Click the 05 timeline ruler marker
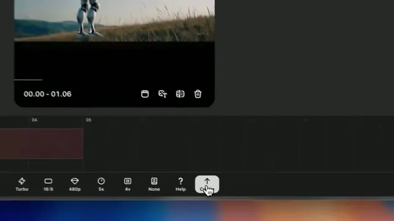 click(x=89, y=120)
